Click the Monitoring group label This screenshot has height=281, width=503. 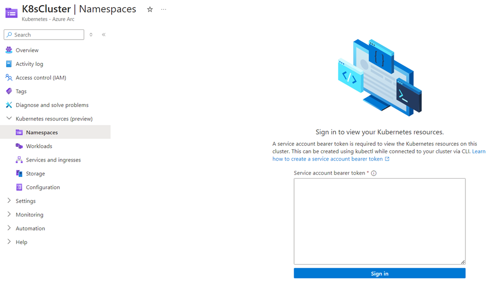click(x=29, y=215)
